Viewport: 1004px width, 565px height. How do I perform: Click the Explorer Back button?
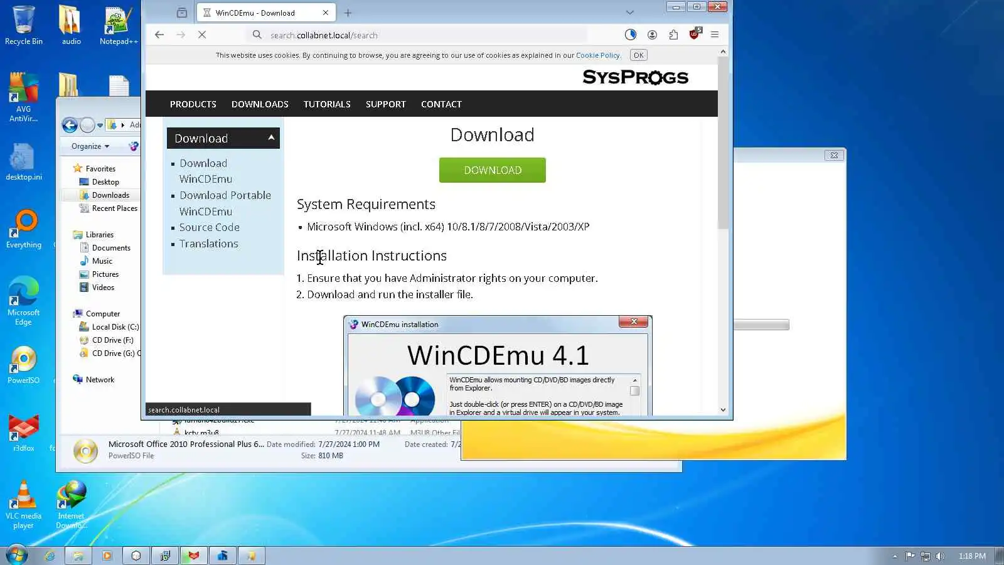tap(70, 125)
